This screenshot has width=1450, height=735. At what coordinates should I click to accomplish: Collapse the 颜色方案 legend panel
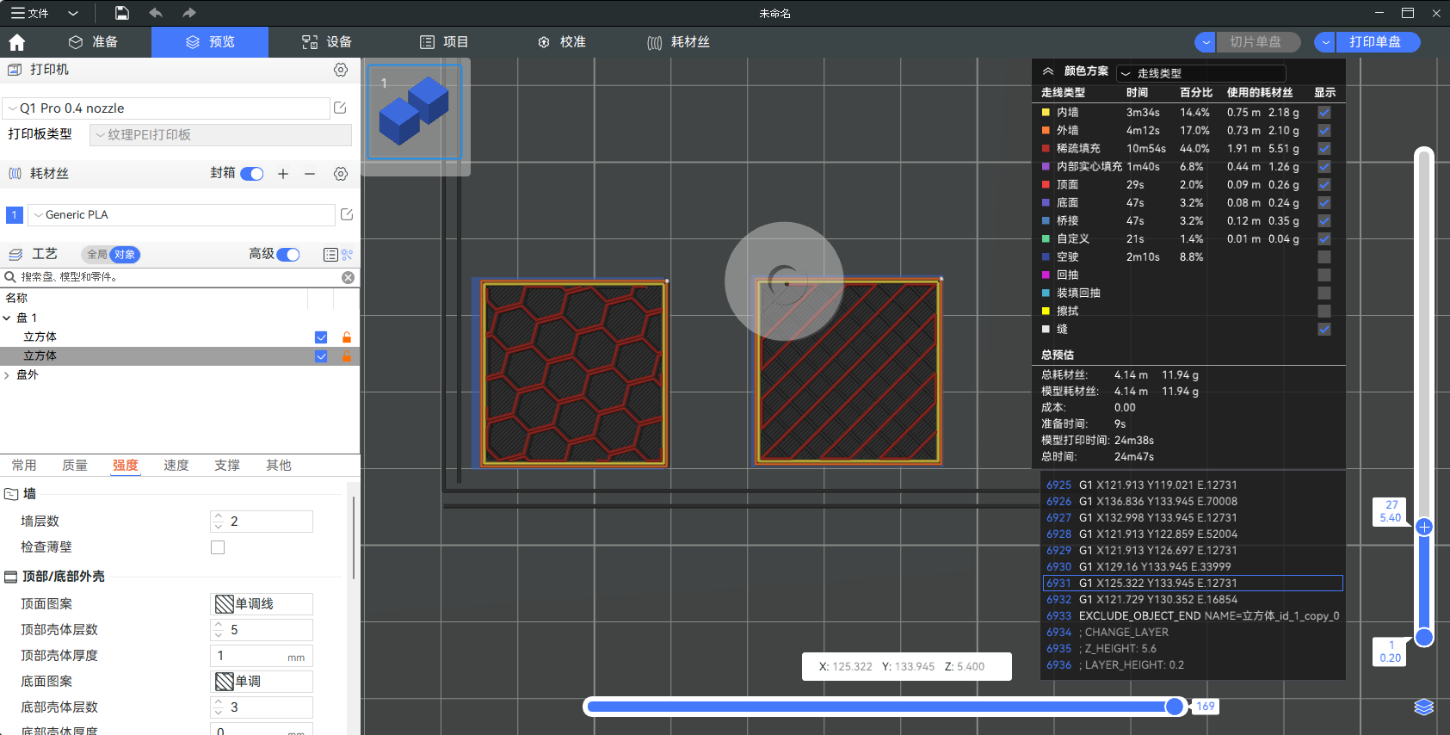click(x=1048, y=71)
